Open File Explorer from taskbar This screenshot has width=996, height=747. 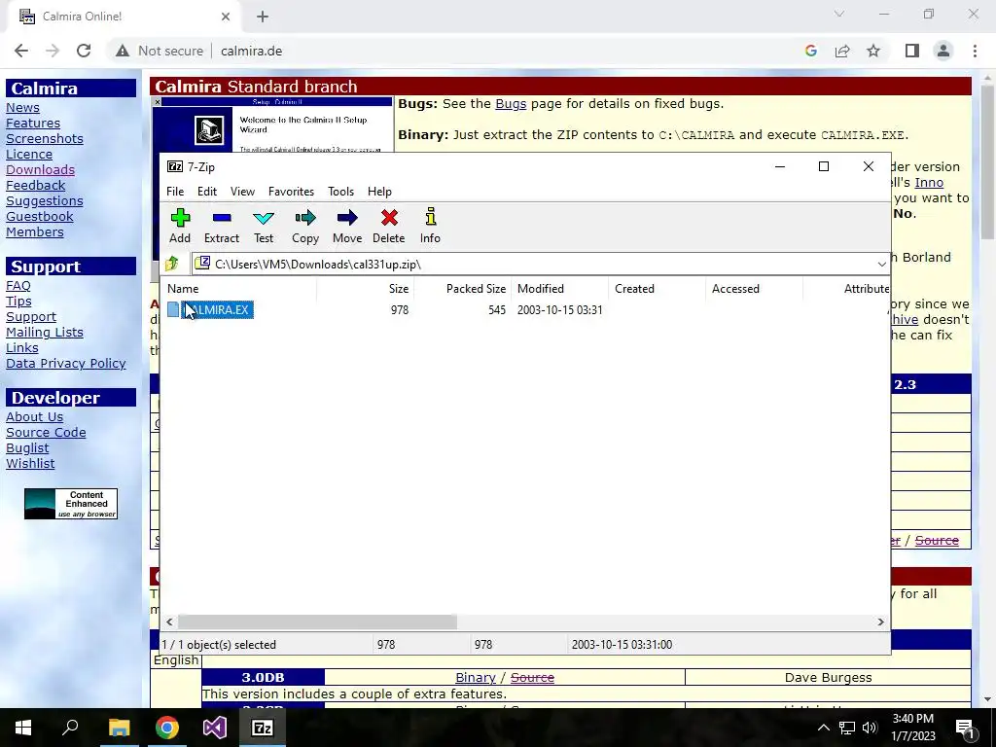[x=119, y=728]
